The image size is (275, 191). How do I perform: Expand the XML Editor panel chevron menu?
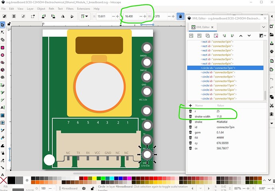[x=263, y=27]
